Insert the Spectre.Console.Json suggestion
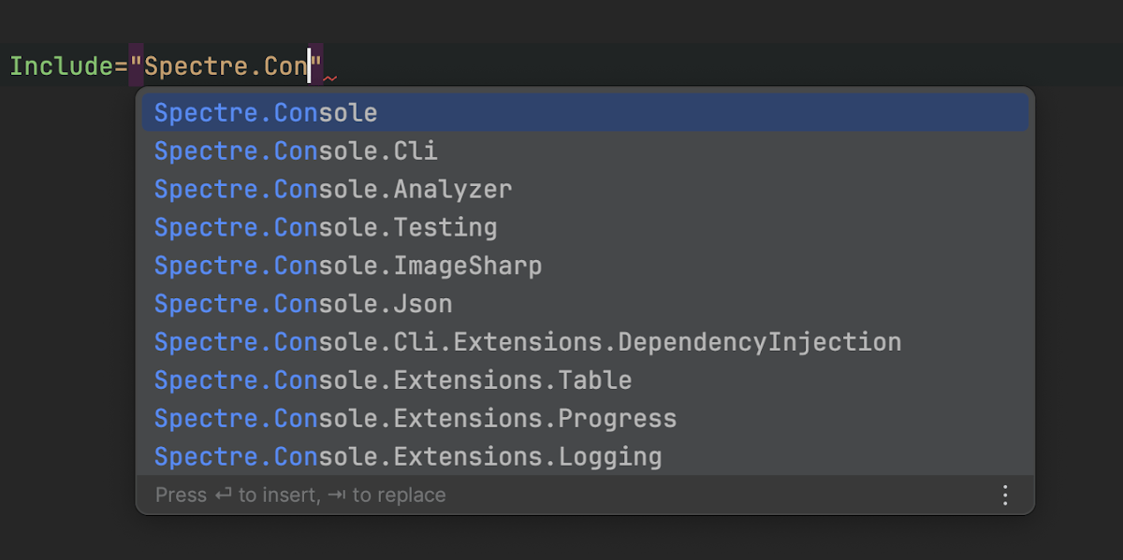Image resolution: width=1123 pixels, height=560 pixels. tap(303, 305)
